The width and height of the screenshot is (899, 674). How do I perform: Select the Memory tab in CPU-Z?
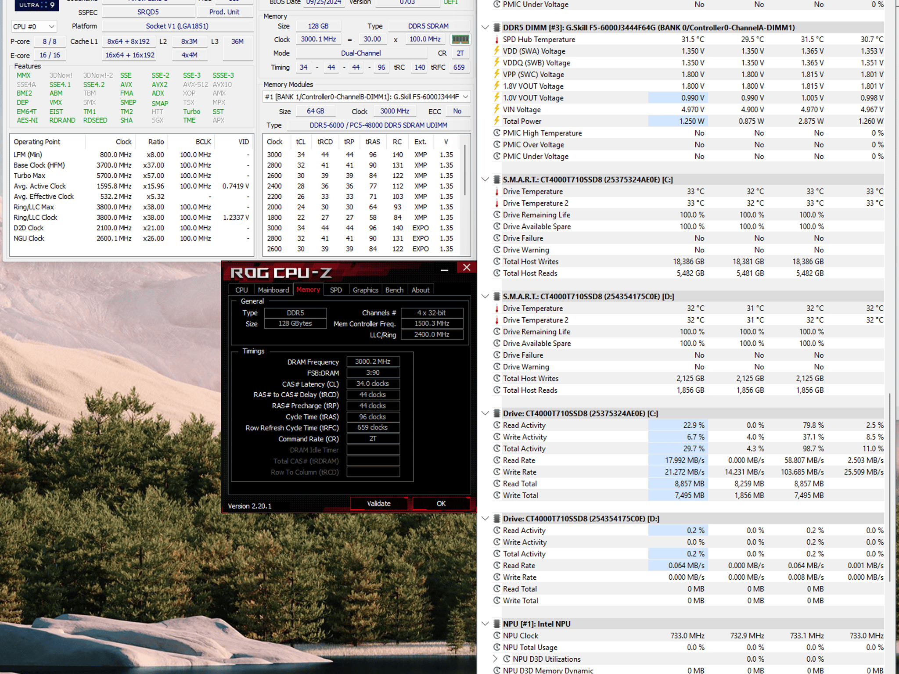click(x=308, y=290)
